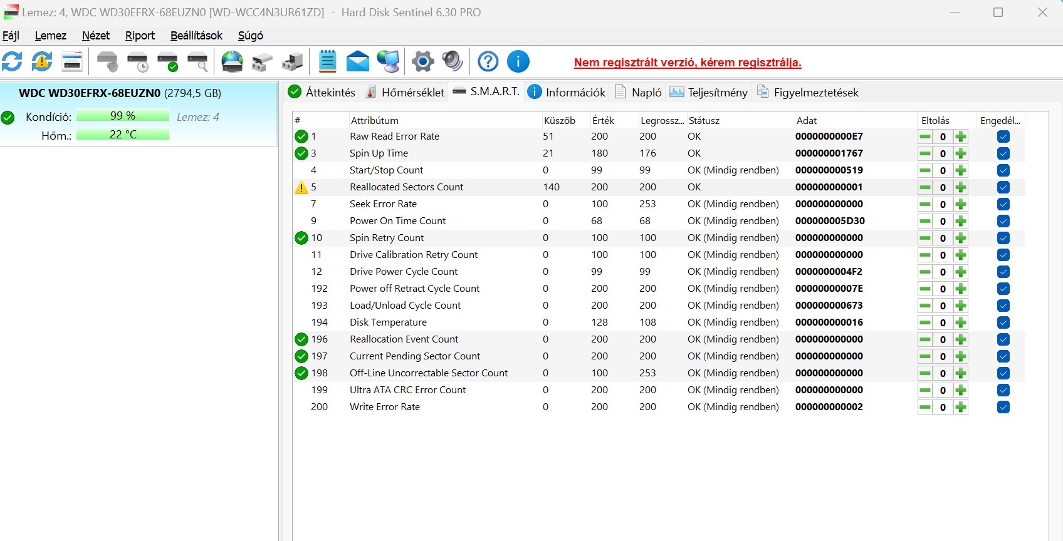Image resolution: width=1063 pixels, height=541 pixels.
Task: Increase offset for Write Error Rate
Action: click(961, 407)
